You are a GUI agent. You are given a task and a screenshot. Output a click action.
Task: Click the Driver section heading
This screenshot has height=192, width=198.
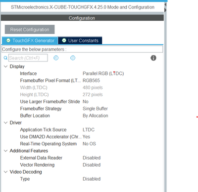[x=16, y=123]
